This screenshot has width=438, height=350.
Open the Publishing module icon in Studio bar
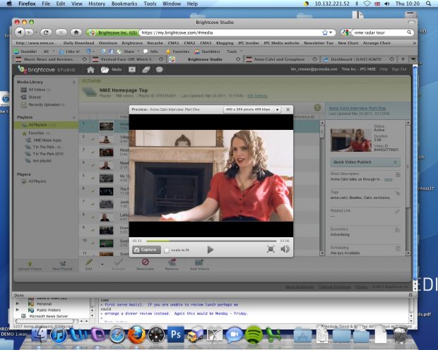(x=132, y=69)
